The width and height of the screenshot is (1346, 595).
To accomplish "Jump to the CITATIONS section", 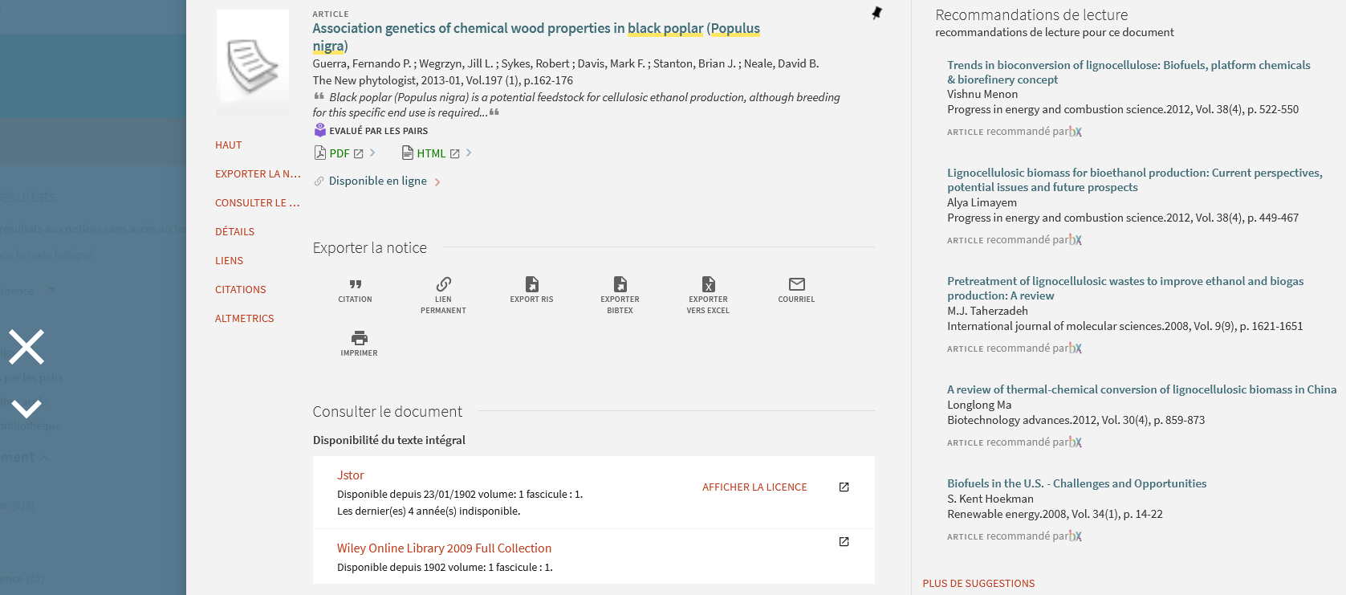I will [240, 290].
